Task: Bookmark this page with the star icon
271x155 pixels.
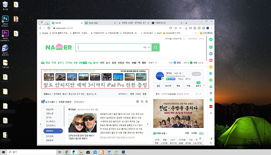Action: pos(180,28)
